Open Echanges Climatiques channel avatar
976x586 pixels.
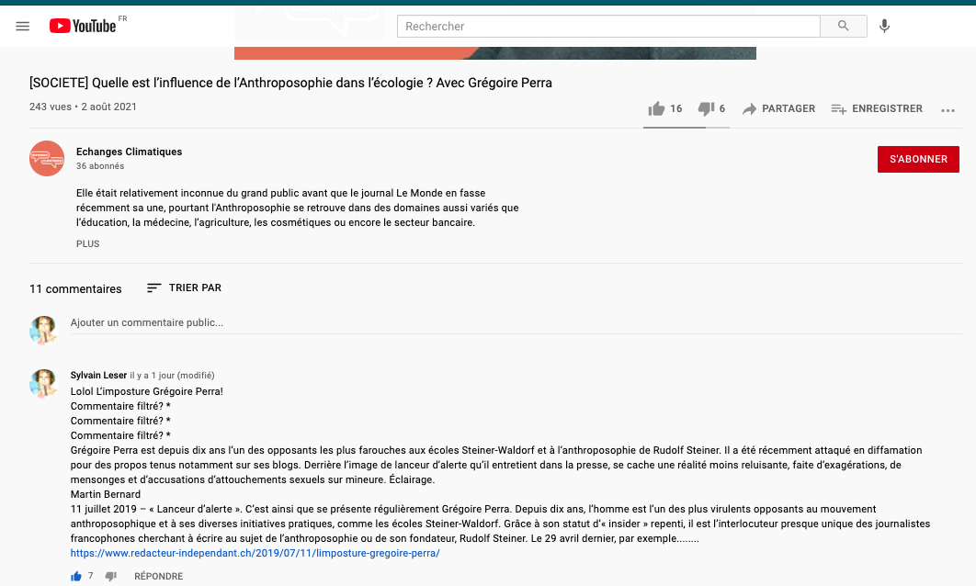coord(47,158)
